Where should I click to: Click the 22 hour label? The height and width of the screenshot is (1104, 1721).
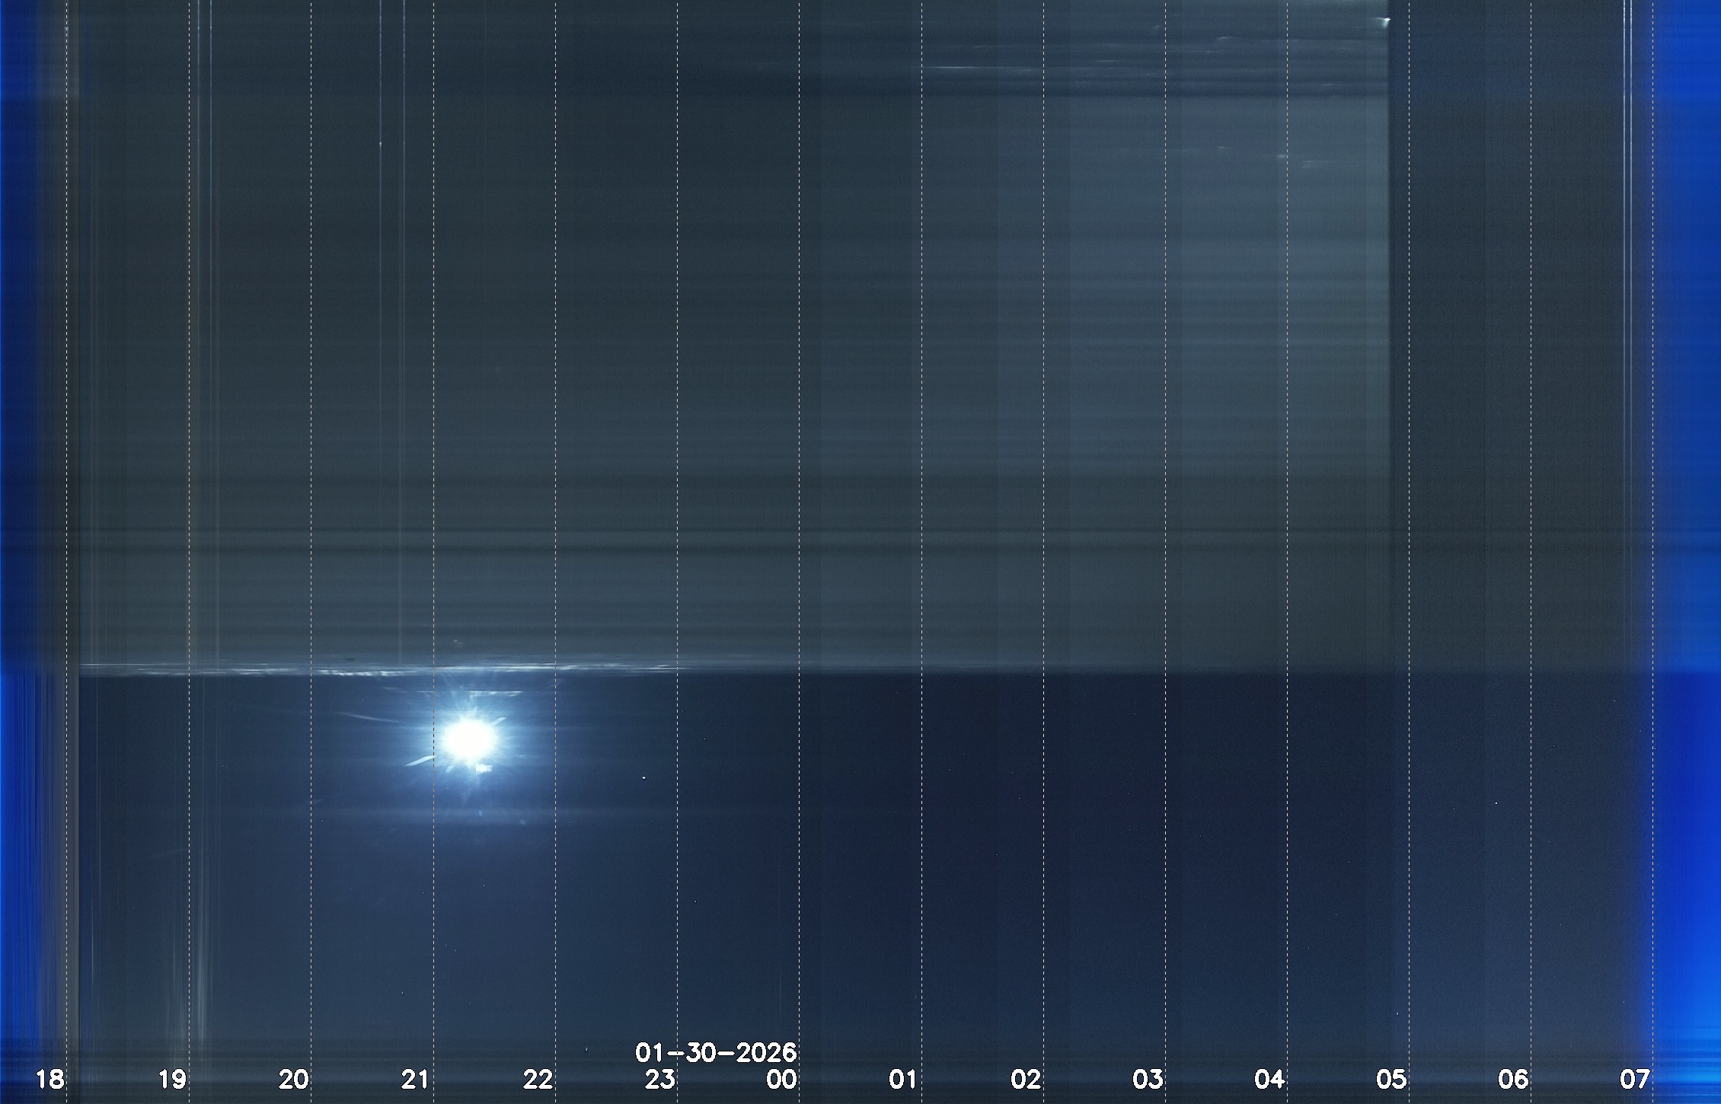pyautogui.click(x=538, y=1080)
